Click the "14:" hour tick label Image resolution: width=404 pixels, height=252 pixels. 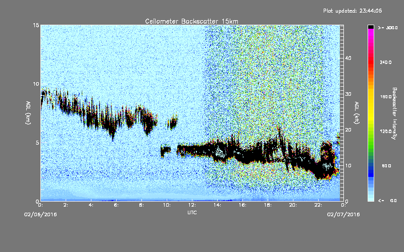click(x=218, y=205)
